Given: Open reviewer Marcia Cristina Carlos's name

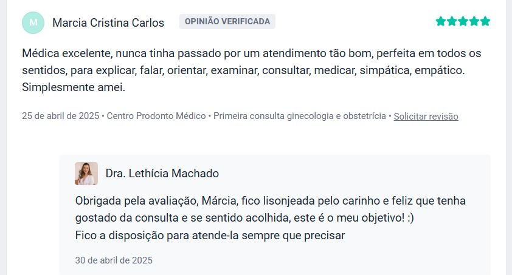Looking at the screenshot, I should (x=108, y=23).
